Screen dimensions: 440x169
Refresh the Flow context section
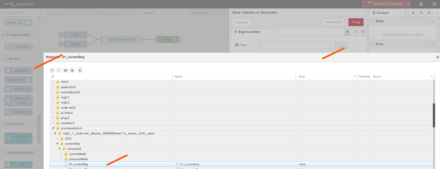click(x=433, y=44)
